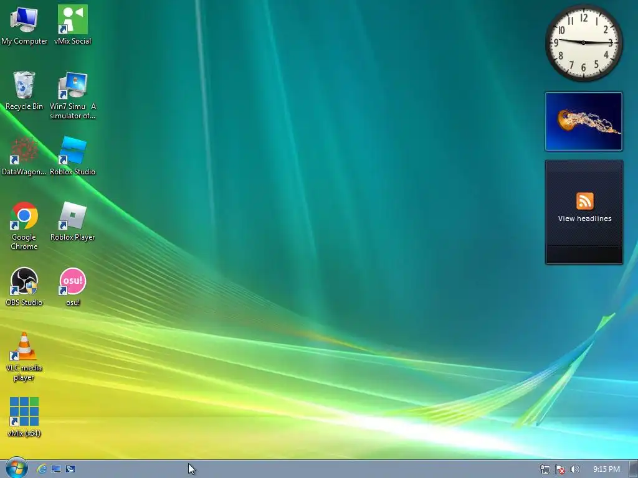Open the My Computer desktop icon
This screenshot has width=638, height=478.
coord(24,25)
